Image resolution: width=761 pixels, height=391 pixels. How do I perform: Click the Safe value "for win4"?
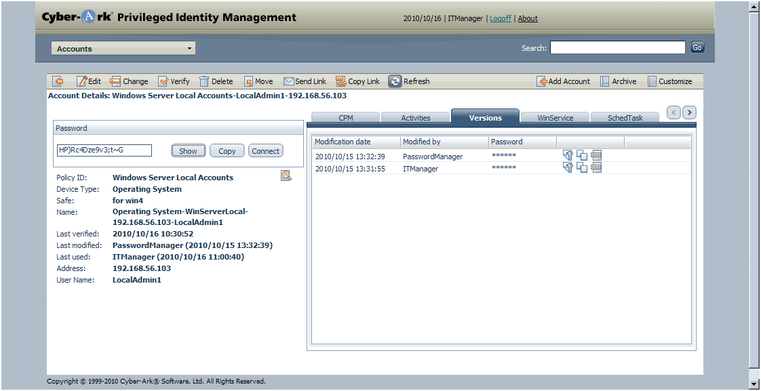tap(128, 201)
